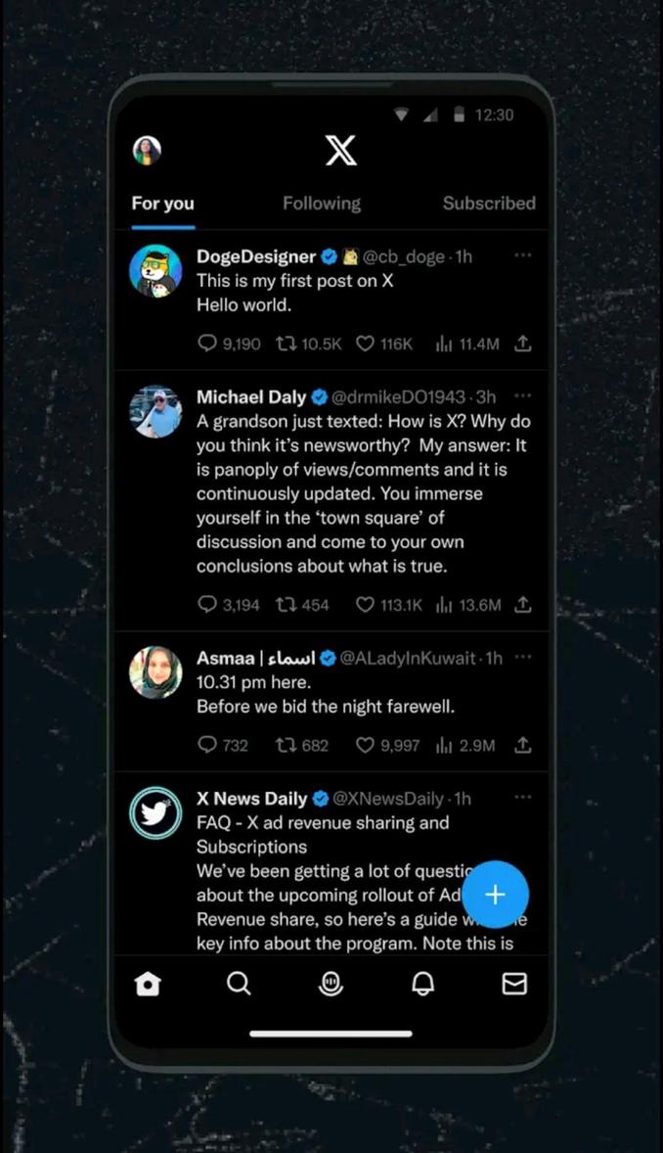Switch to the Subscribed tab
The width and height of the screenshot is (663, 1153).
tap(489, 204)
